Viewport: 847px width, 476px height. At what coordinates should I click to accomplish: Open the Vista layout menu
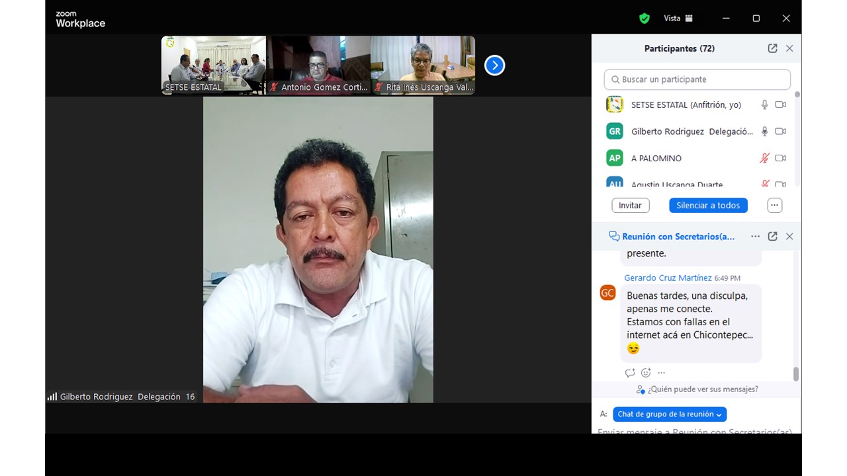[678, 19]
